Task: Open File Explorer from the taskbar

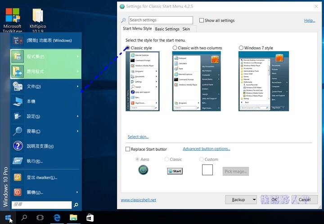Action: [x=73, y=217]
